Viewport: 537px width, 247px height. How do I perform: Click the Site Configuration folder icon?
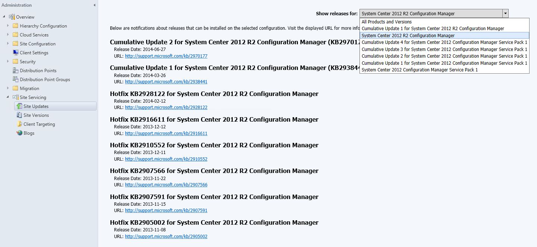pyautogui.click(x=15, y=44)
